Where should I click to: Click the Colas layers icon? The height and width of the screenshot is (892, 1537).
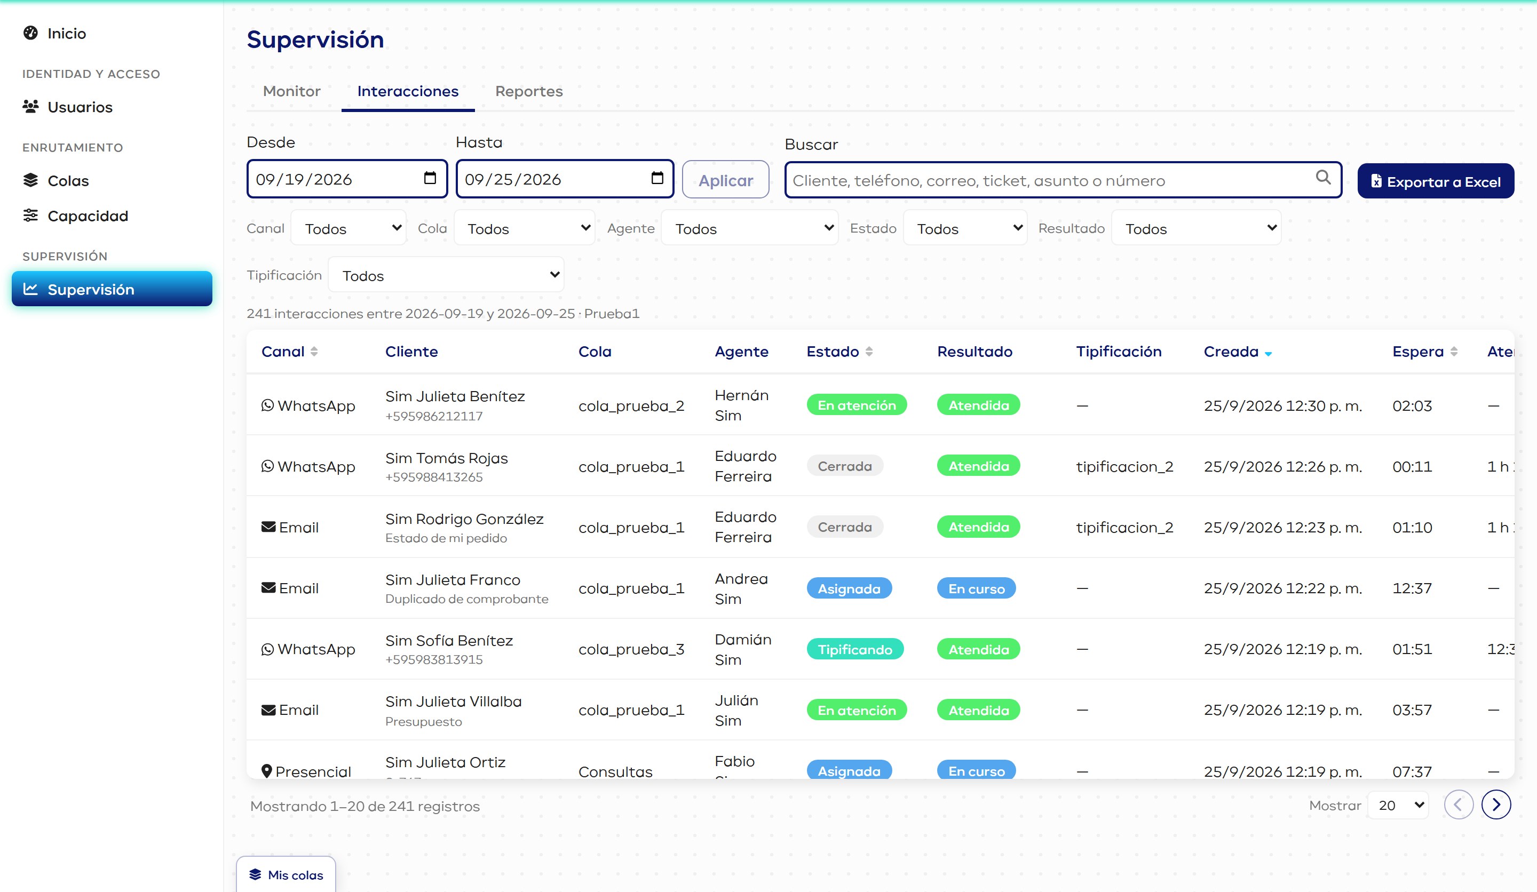[x=30, y=180]
